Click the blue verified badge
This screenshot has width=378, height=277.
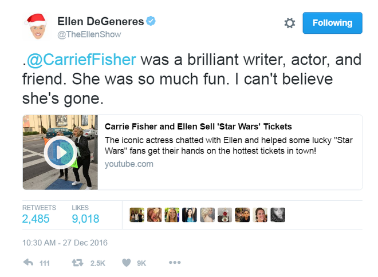pos(151,22)
